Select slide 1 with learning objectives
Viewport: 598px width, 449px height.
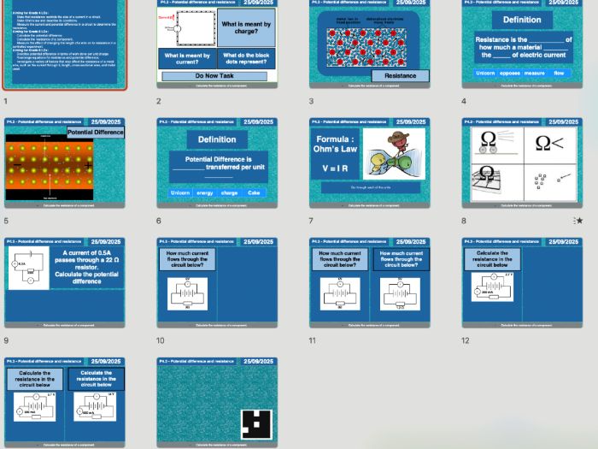click(65, 43)
